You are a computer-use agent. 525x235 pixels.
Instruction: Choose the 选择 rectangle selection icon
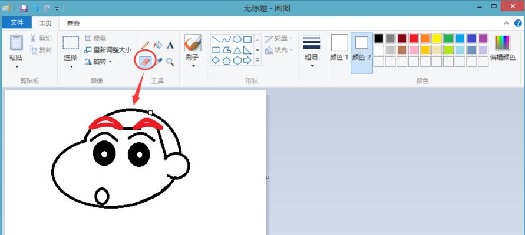71,43
